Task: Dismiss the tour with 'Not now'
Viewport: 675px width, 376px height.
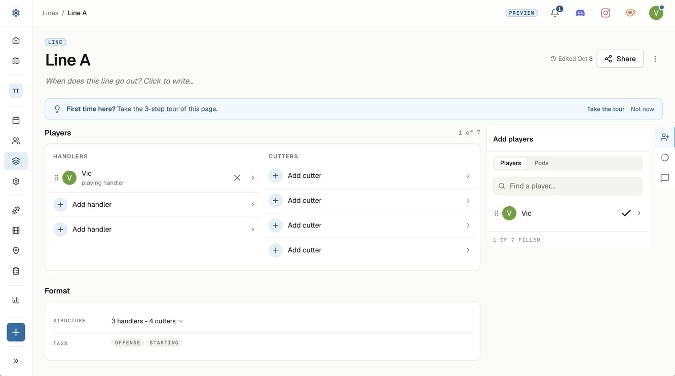Action: tap(643, 109)
